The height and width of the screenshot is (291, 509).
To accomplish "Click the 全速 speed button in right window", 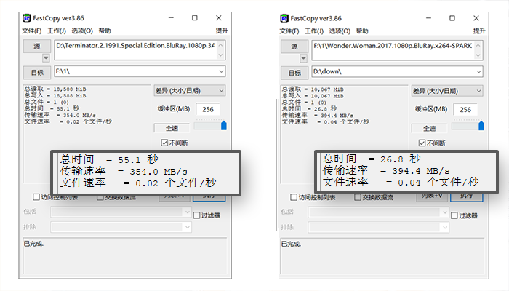I will [429, 128].
